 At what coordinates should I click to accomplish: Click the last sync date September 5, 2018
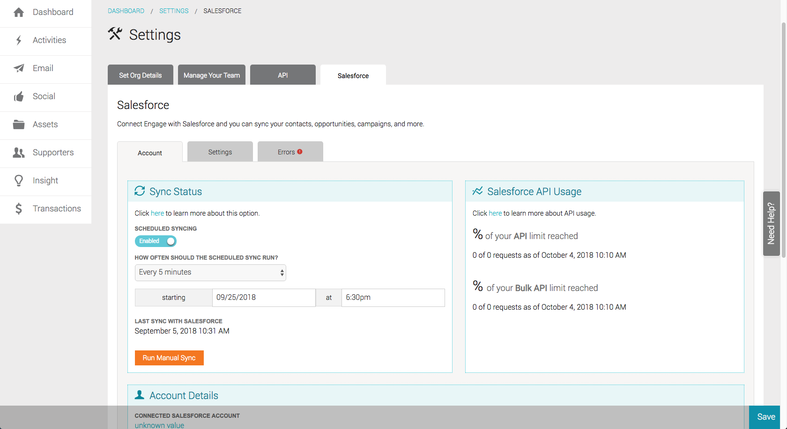182,331
